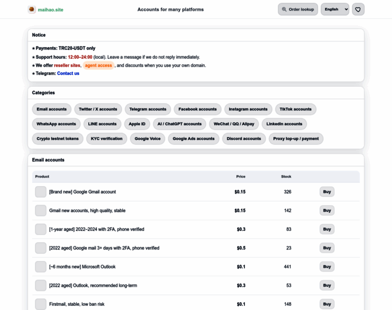This screenshot has width=392, height=310.
Task: Open the LinkedIn accounts category
Action: (284, 124)
